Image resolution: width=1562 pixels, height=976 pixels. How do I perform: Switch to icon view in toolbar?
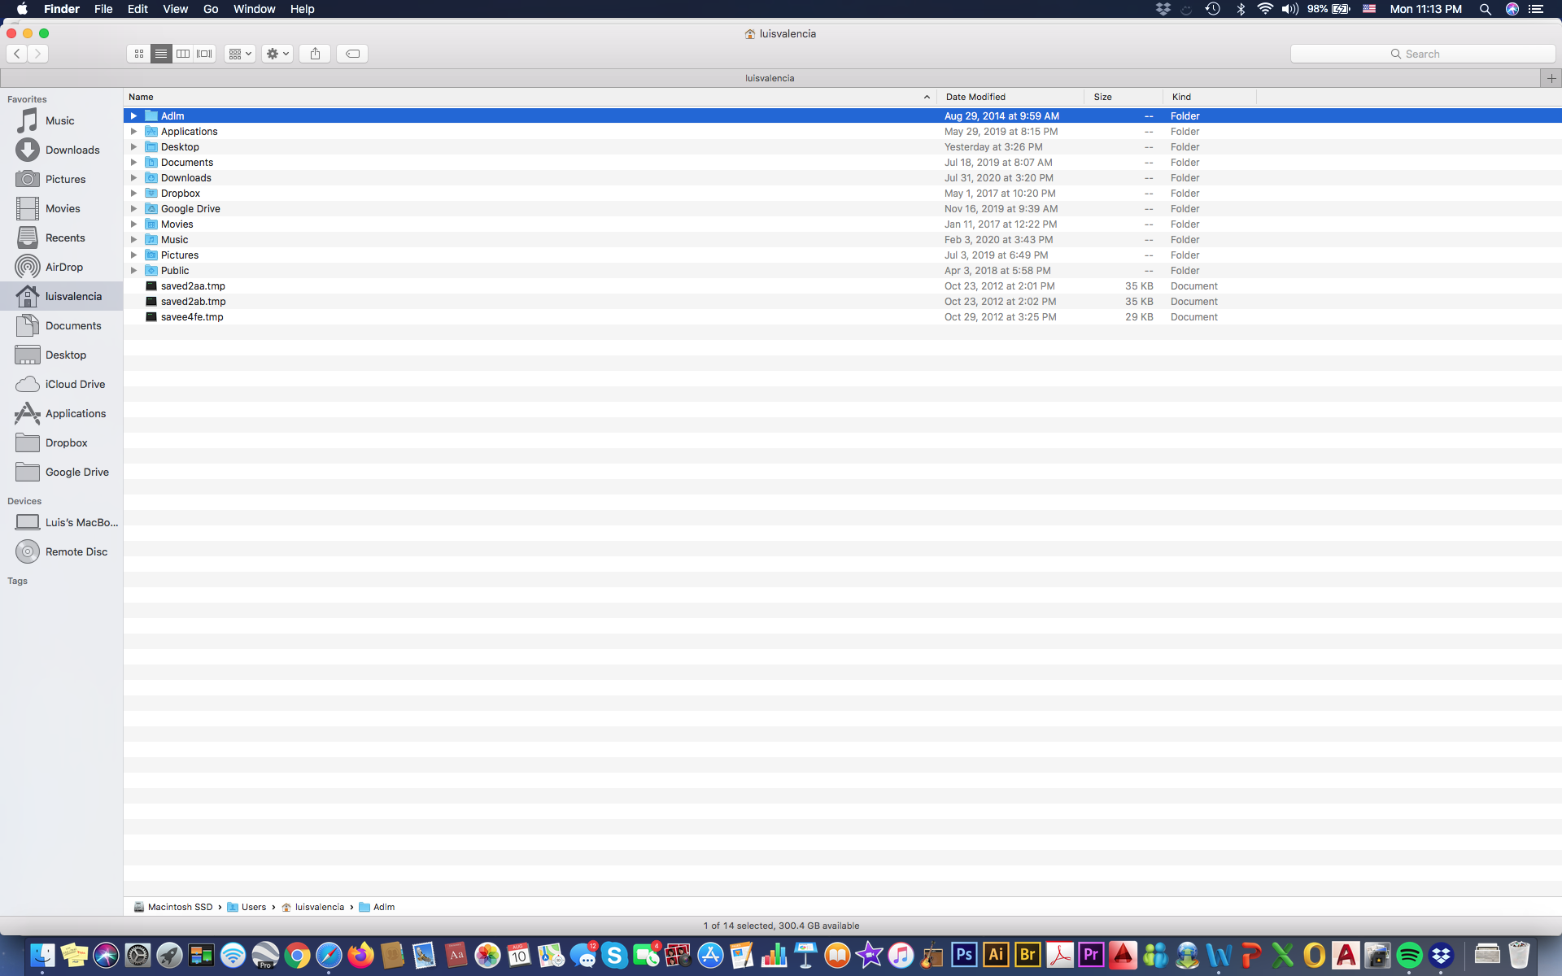[x=139, y=54]
